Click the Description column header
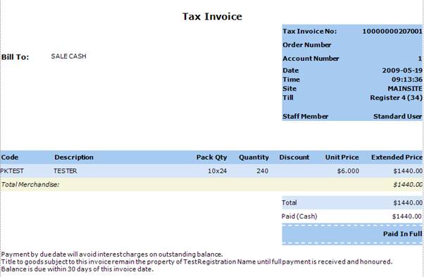Viewport: 424px width, 277px height. coord(74,157)
